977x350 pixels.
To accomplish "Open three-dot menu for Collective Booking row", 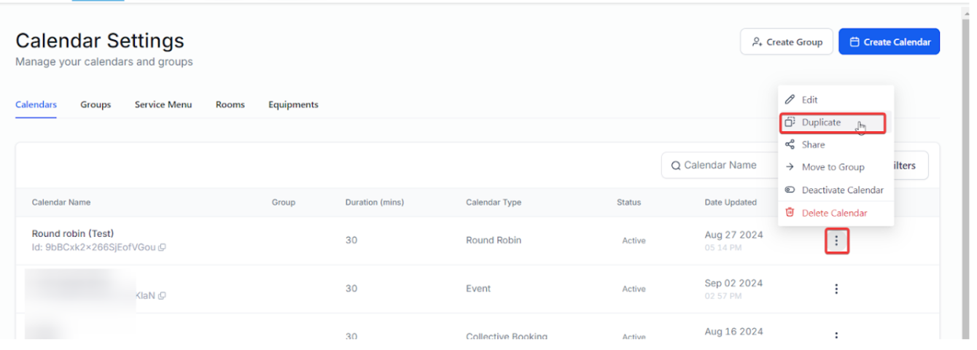I will pos(836,336).
